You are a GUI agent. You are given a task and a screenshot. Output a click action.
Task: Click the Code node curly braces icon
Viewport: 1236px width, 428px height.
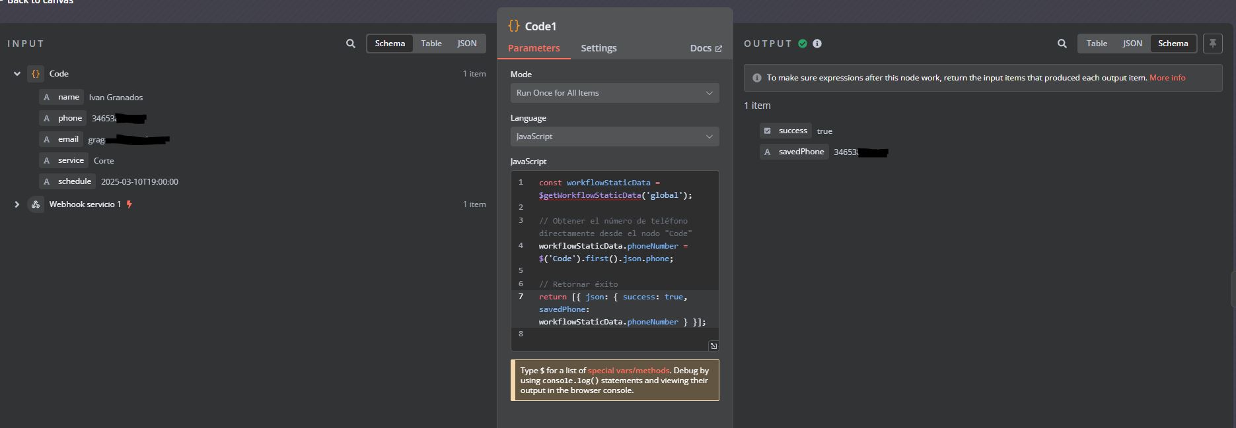coord(36,74)
